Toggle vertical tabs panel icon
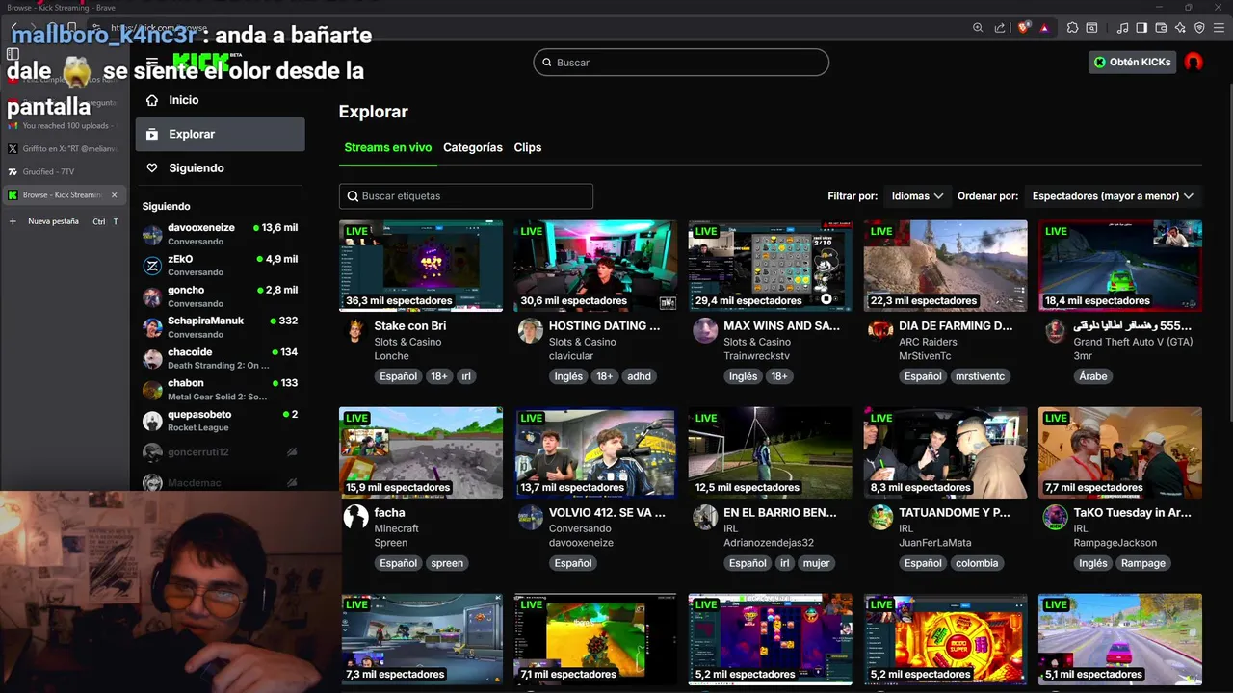Screen dimensions: 1233x693 13,55
